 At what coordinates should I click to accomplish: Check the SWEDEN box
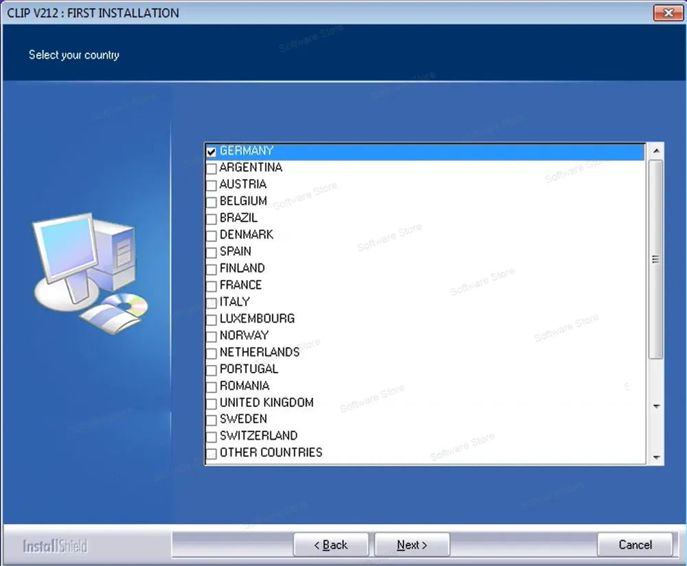click(211, 421)
